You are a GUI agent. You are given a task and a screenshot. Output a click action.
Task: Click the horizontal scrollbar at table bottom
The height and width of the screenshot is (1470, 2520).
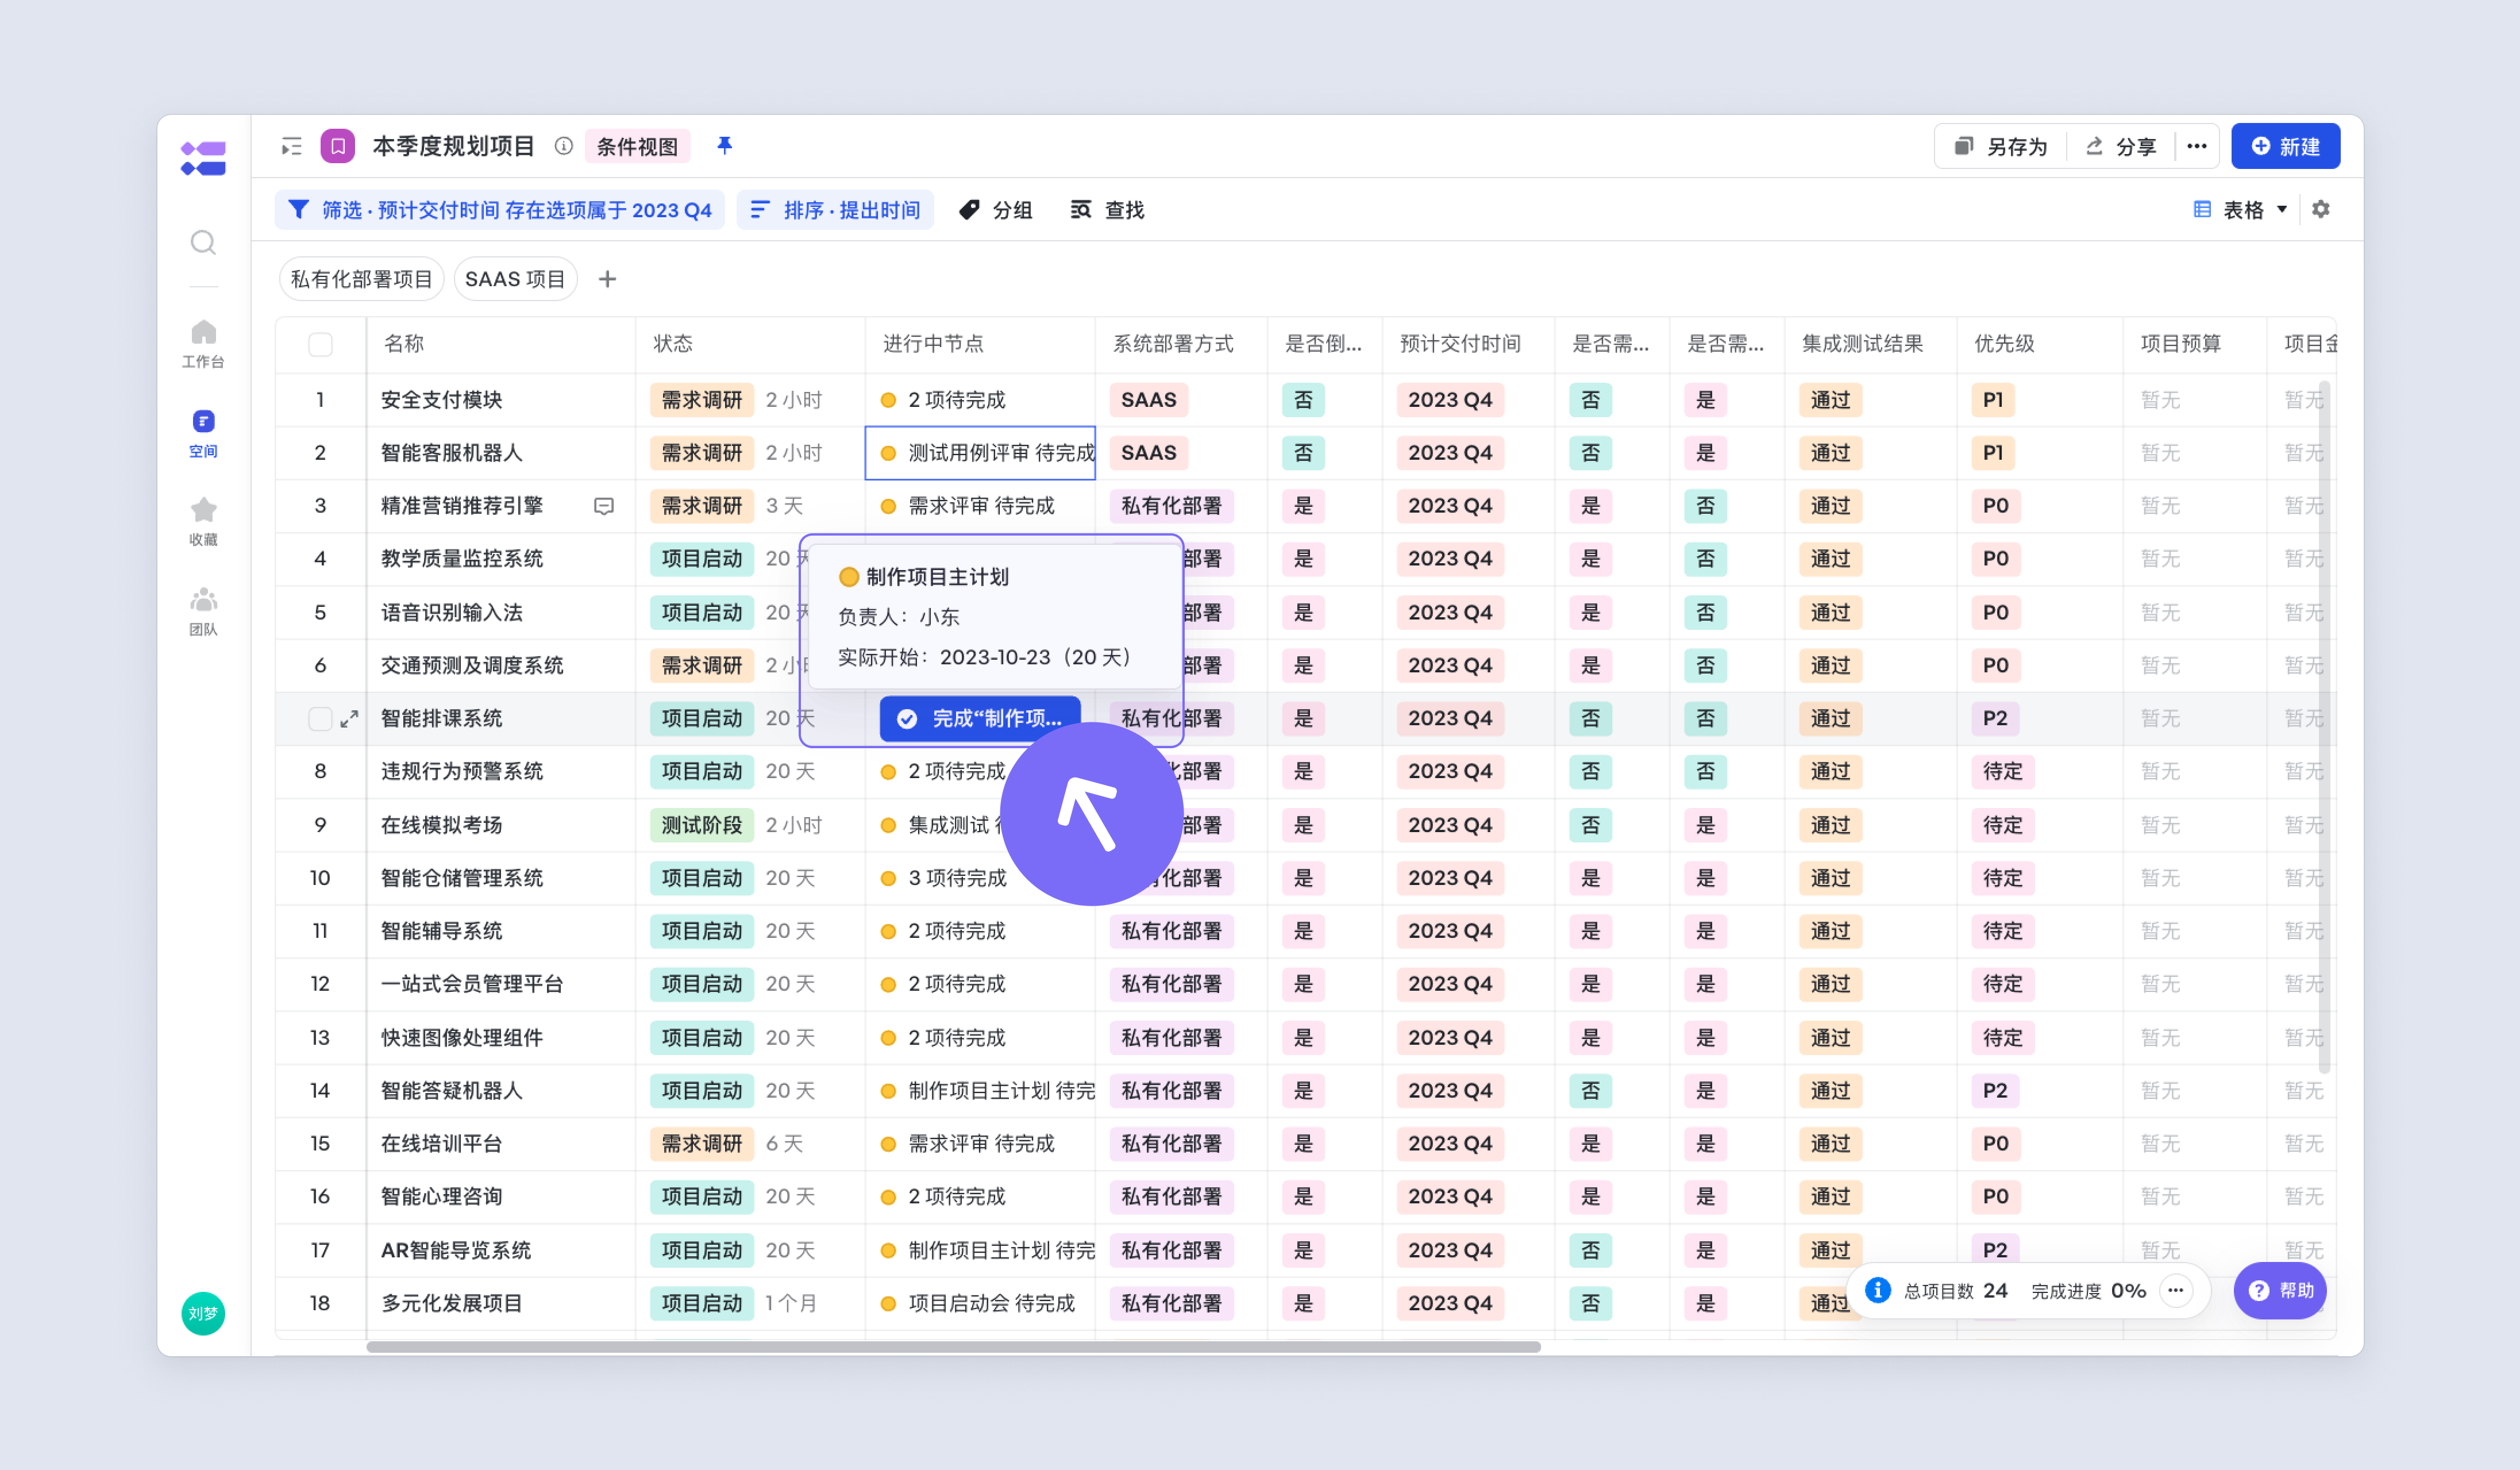tap(953, 1347)
